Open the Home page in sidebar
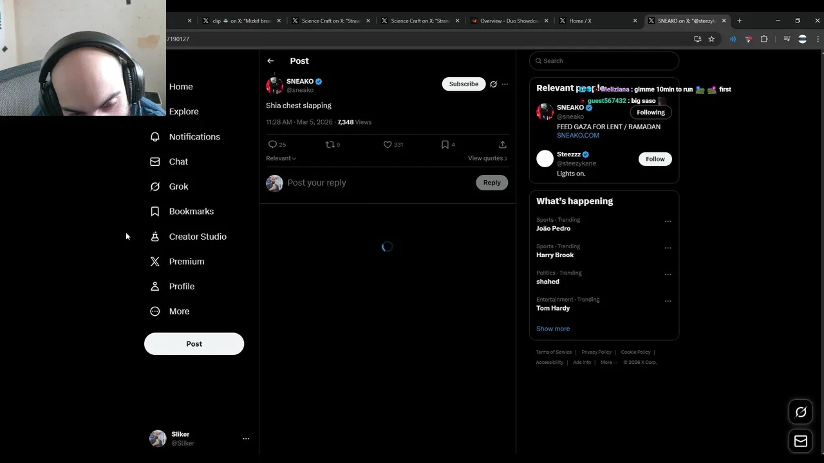Screen dimensions: 824x463 tap(181, 87)
